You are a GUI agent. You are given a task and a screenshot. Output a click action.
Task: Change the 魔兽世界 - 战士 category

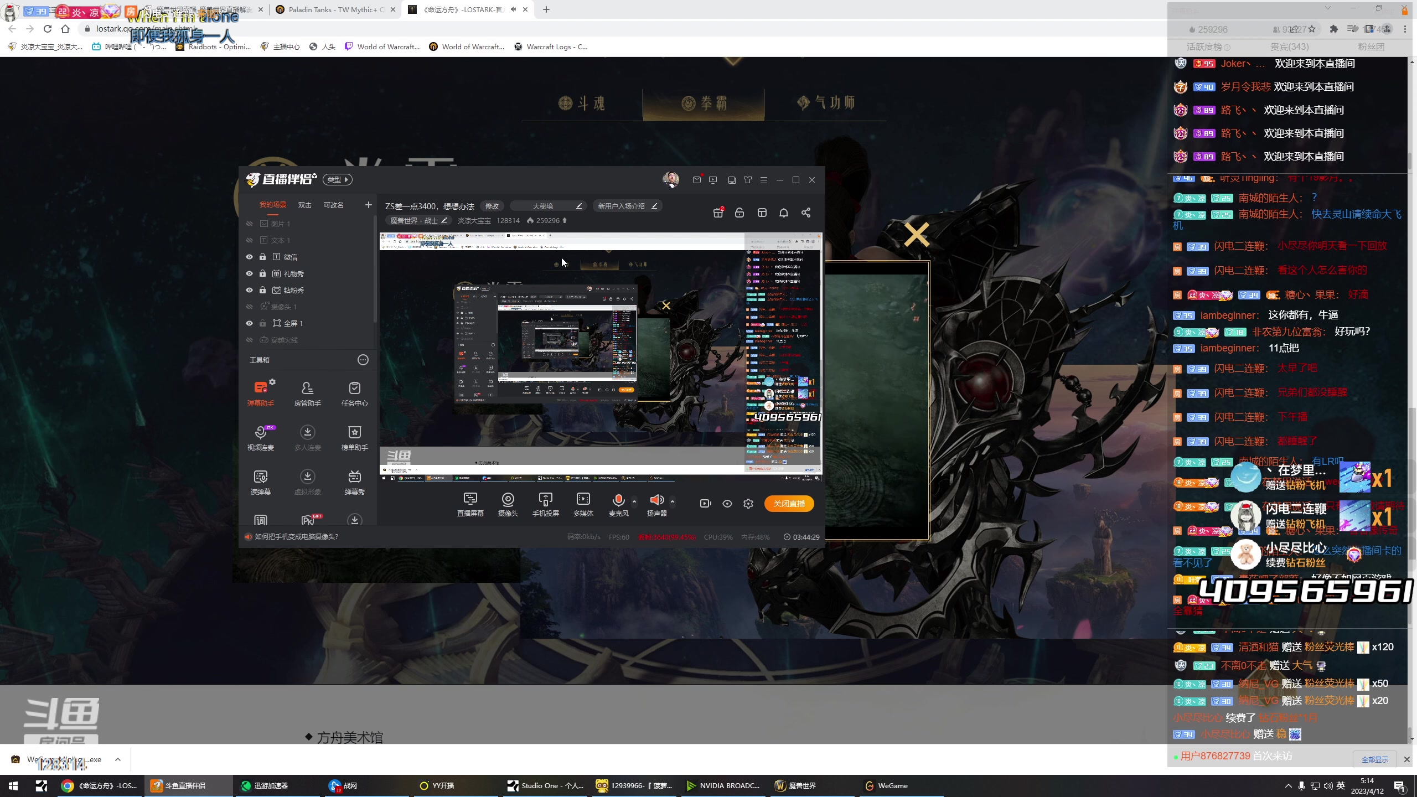[x=418, y=220]
